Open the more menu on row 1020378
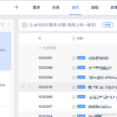The image size is (117, 117). tap(30, 87)
